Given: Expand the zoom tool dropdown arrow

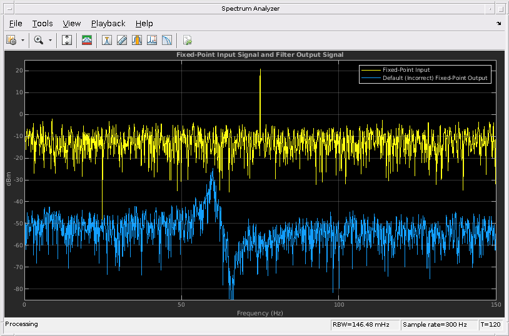Looking at the screenshot, I should click(x=50, y=40).
